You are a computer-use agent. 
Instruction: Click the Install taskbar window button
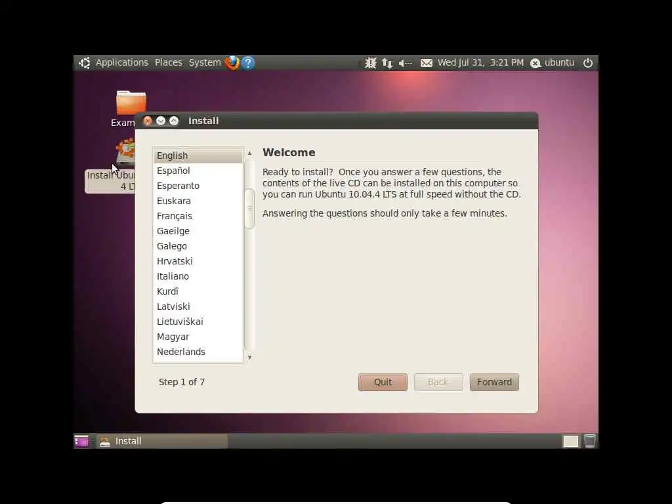[163, 441]
